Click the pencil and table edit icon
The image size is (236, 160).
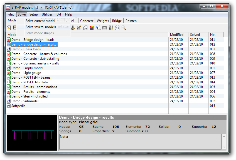click(79, 28)
